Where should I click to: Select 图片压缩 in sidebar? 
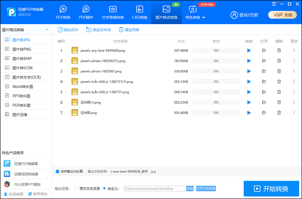pos(26,115)
